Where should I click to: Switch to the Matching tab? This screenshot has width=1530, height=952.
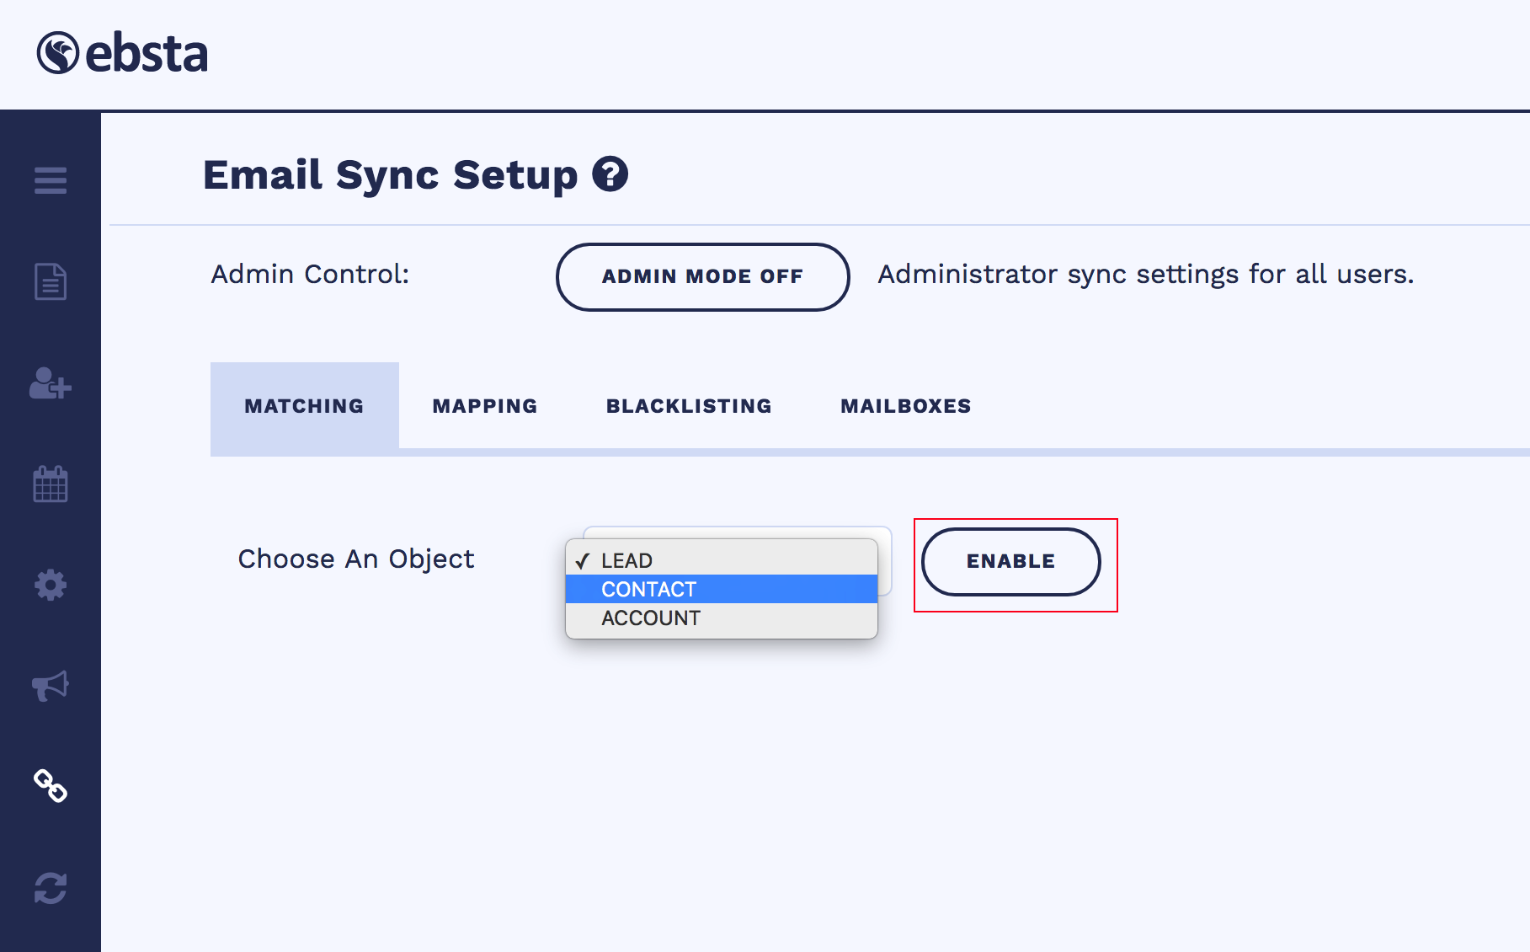[x=304, y=406]
